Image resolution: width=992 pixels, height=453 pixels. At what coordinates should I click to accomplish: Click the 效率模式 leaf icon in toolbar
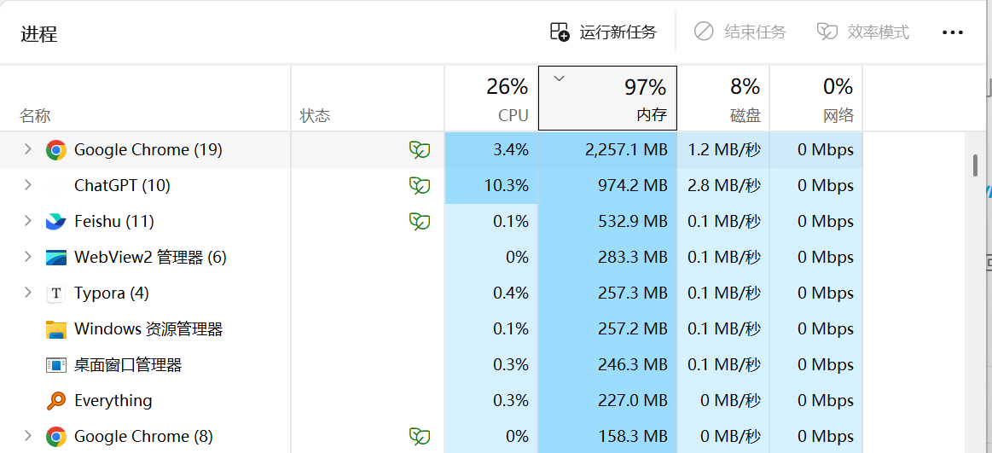click(827, 32)
